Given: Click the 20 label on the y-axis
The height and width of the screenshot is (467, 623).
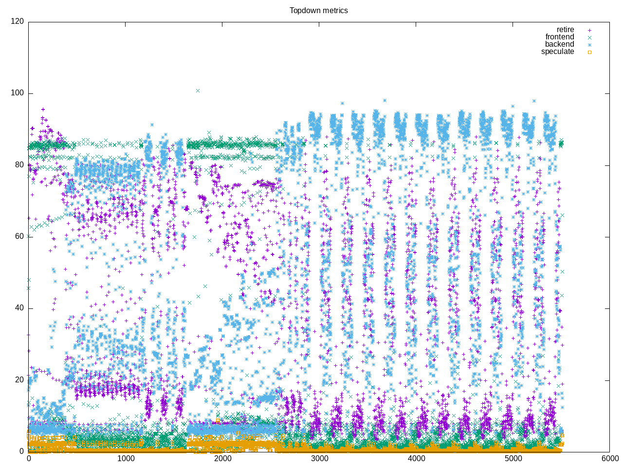Looking at the screenshot, I should point(19,379).
